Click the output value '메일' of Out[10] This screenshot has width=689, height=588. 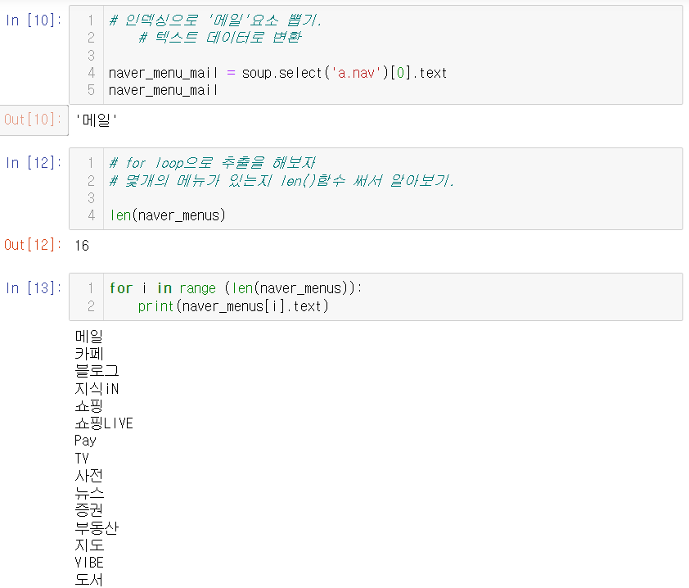[97, 120]
